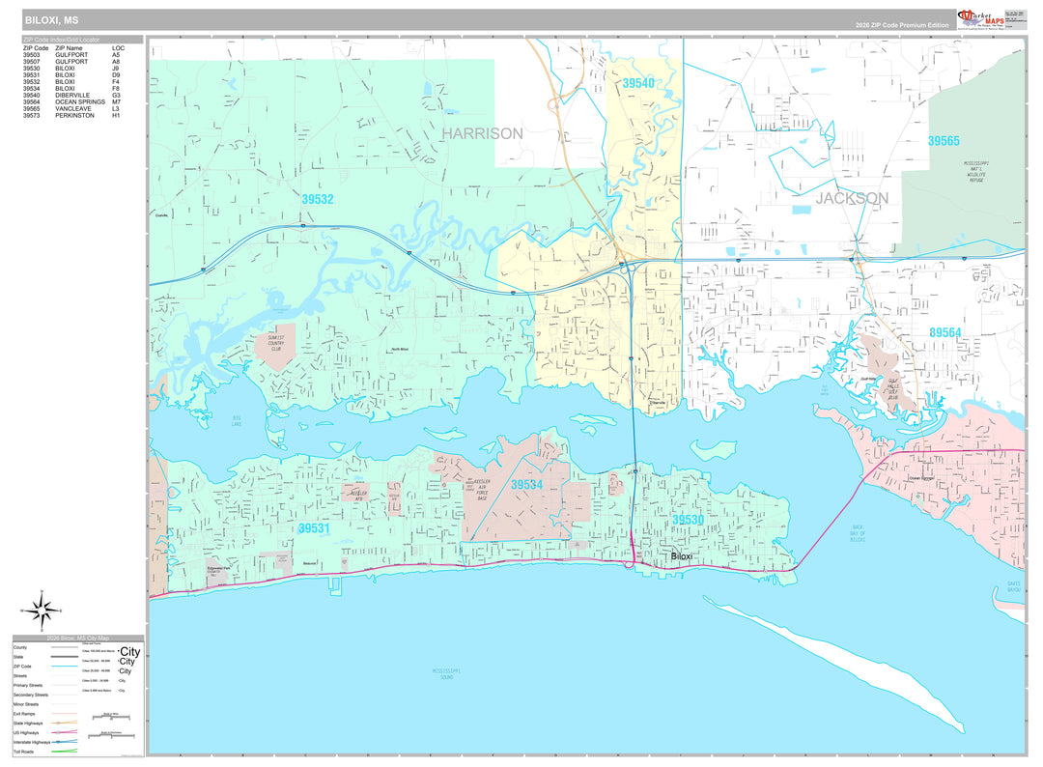Image resolution: width=1043 pixels, height=767 pixels.
Task: Select the '39503 GULFPORT' index row
Action: [71, 55]
